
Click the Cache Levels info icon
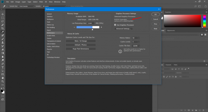120,52
